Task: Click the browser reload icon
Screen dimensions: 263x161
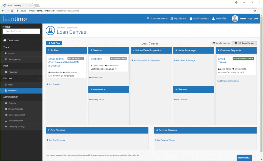Action: click(x=12, y=11)
